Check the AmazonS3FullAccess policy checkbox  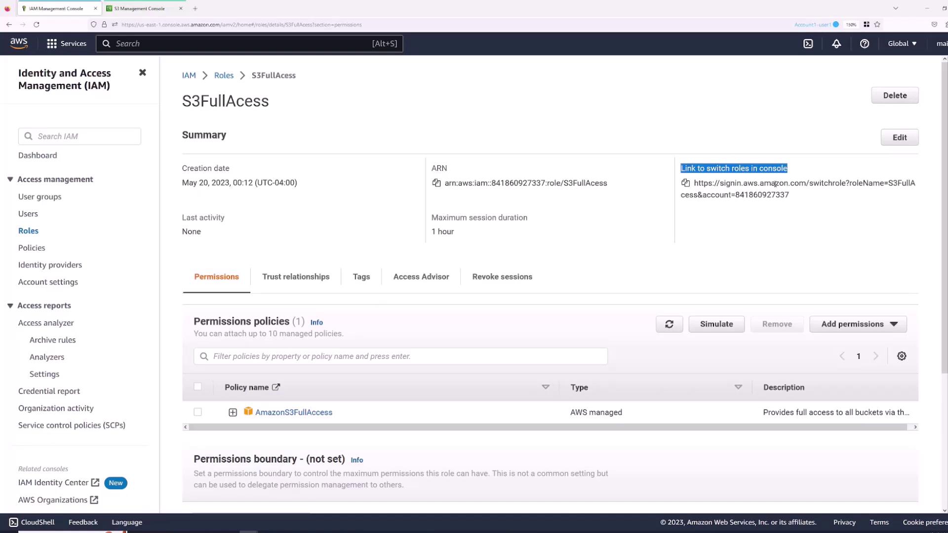tap(197, 412)
